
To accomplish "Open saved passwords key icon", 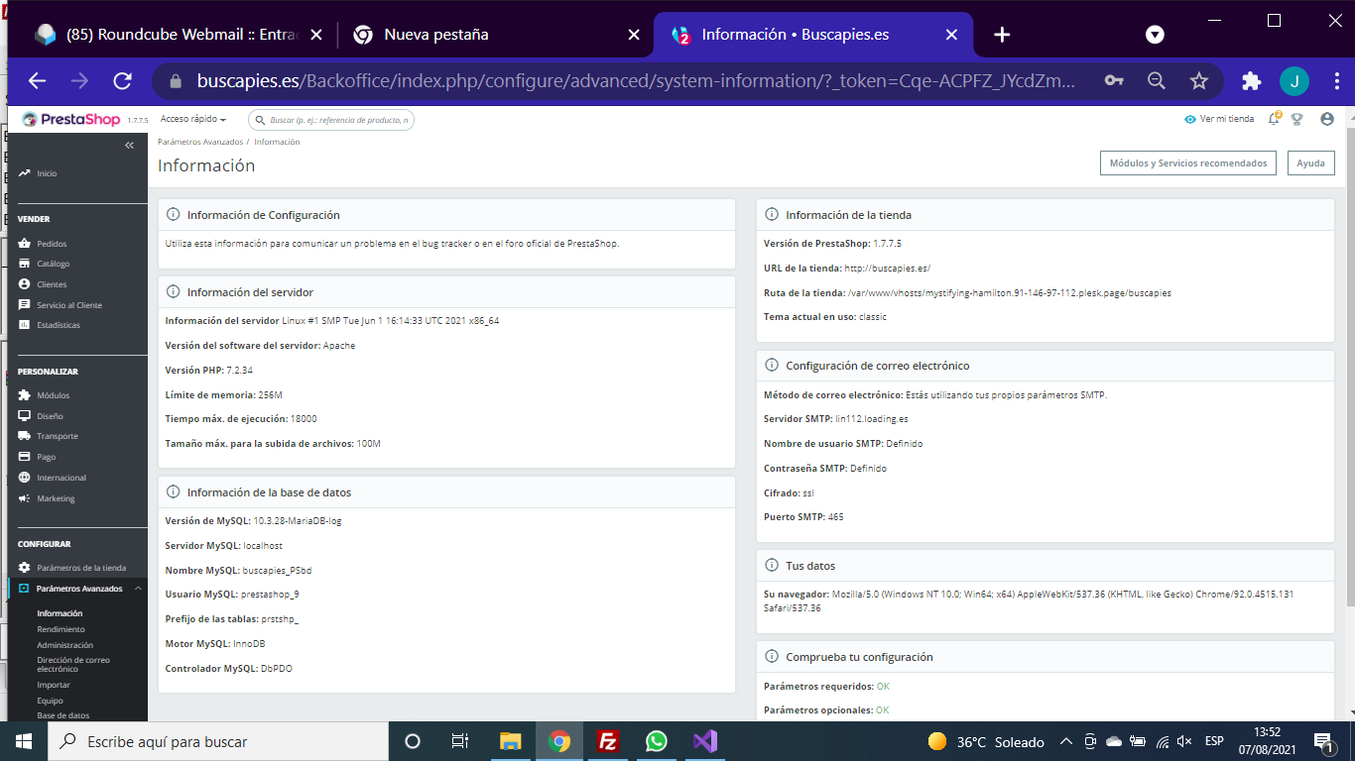I will pos(1114,81).
